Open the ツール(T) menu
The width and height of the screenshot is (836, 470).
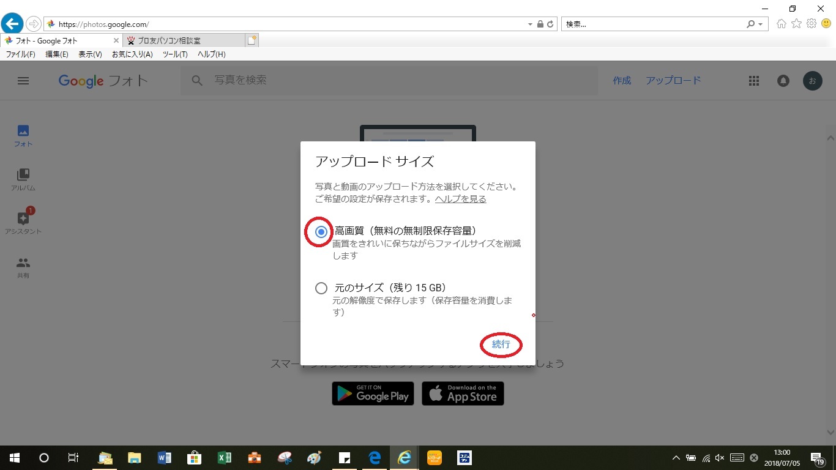point(175,54)
